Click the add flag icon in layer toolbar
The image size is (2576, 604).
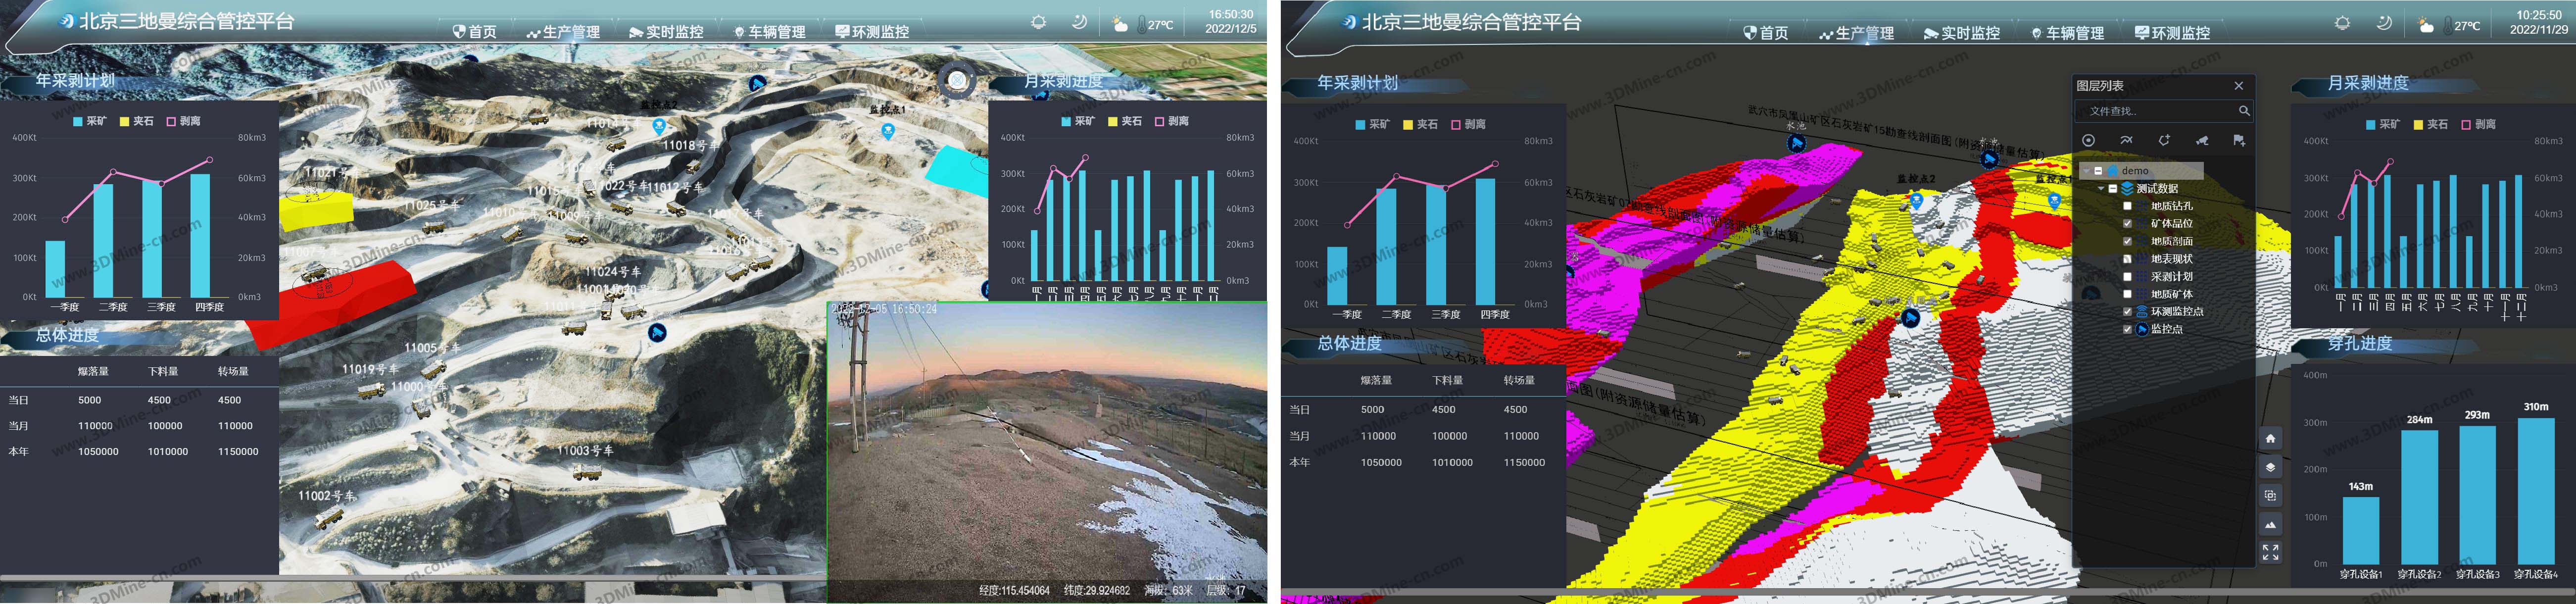[2239, 140]
